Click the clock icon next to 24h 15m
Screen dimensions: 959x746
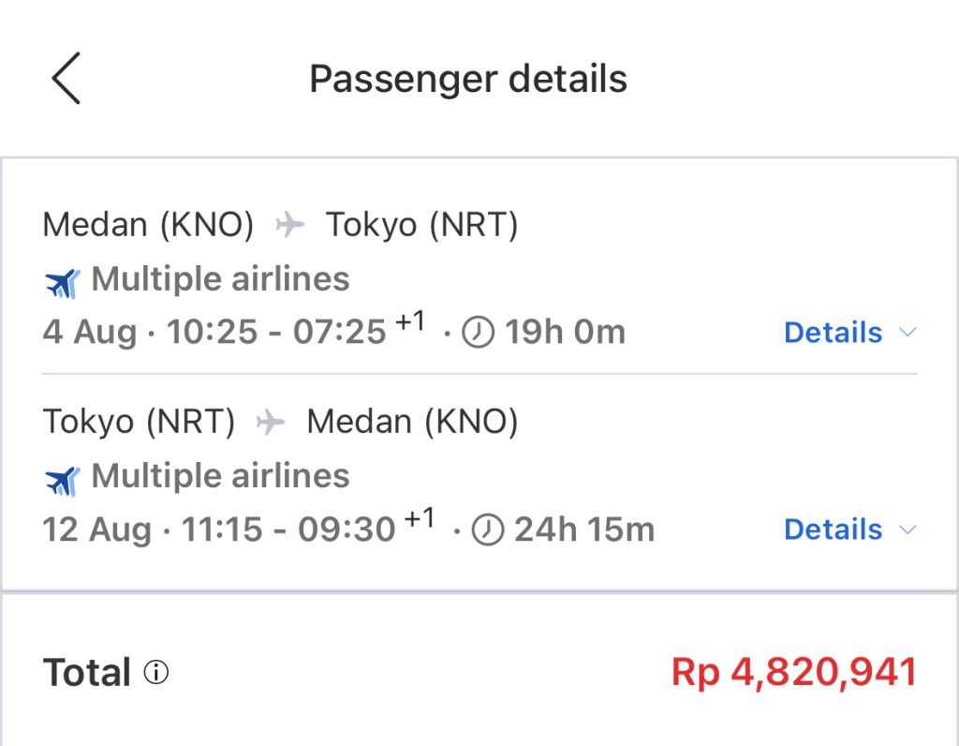point(487,530)
